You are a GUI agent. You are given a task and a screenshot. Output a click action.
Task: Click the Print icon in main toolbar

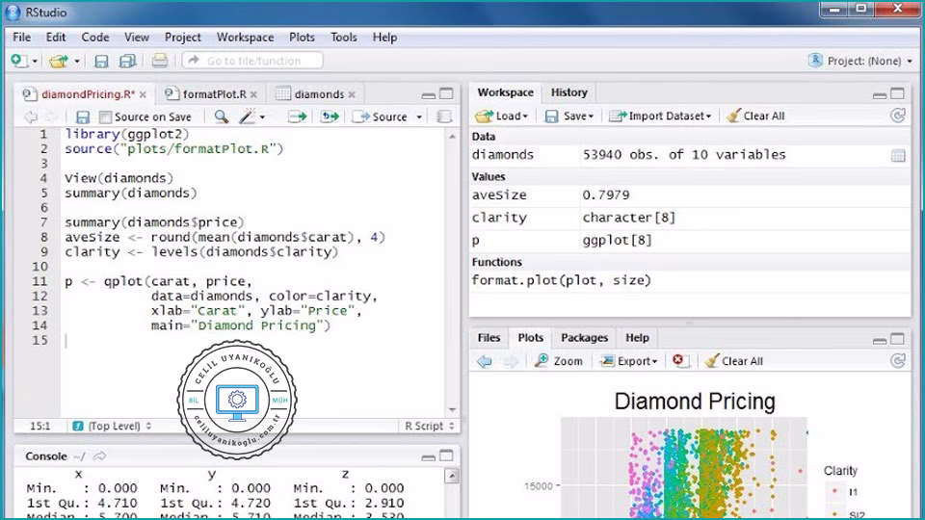(x=159, y=60)
